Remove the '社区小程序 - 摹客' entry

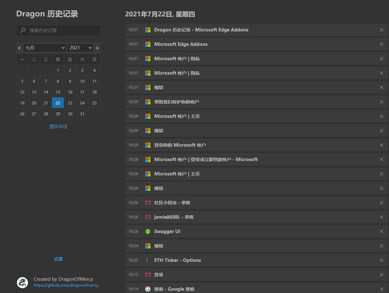(x=381, y=202)
